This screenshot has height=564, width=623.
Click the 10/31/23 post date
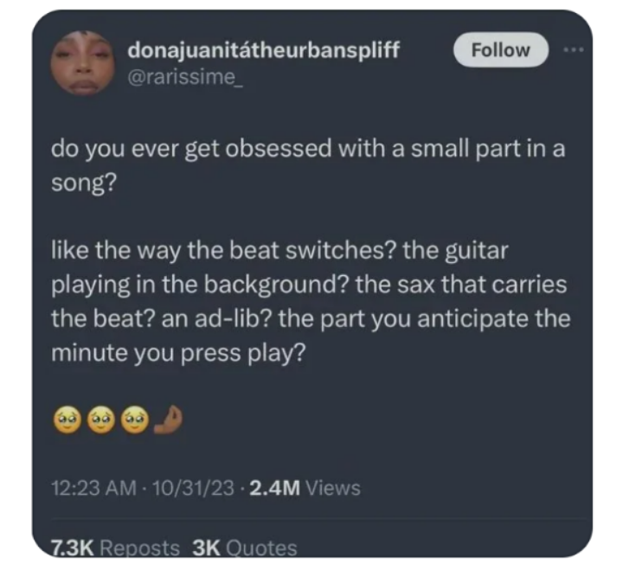click(193, 488)
